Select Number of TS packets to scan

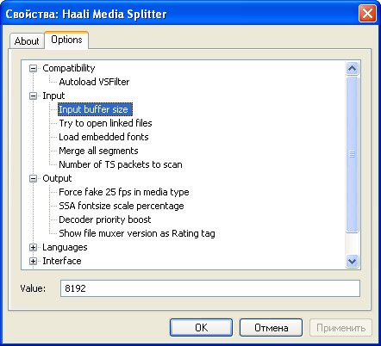[x=121, y=164]
